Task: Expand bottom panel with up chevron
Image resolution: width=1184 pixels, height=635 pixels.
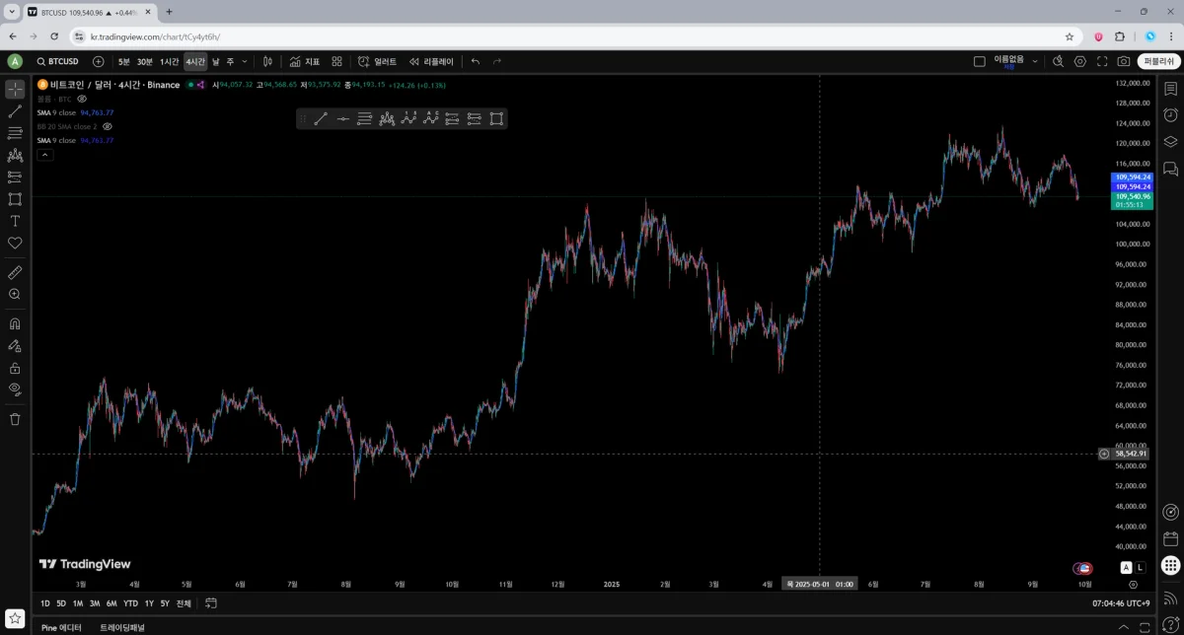Action: (x=1122, y=627)
